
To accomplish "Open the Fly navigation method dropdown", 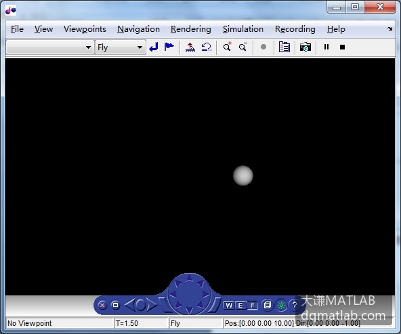I will [x=120, y=47].
